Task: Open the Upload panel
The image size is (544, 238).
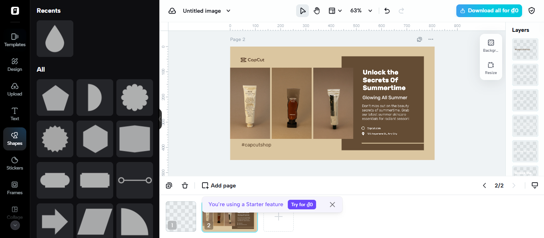Action: click(x=14, y=89)
